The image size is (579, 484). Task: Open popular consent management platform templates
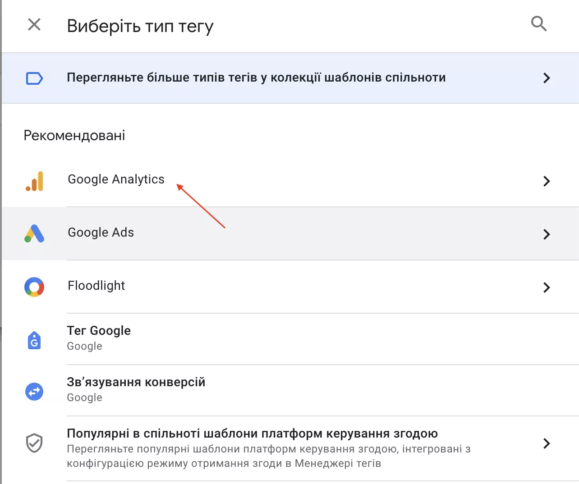point(252,434)
